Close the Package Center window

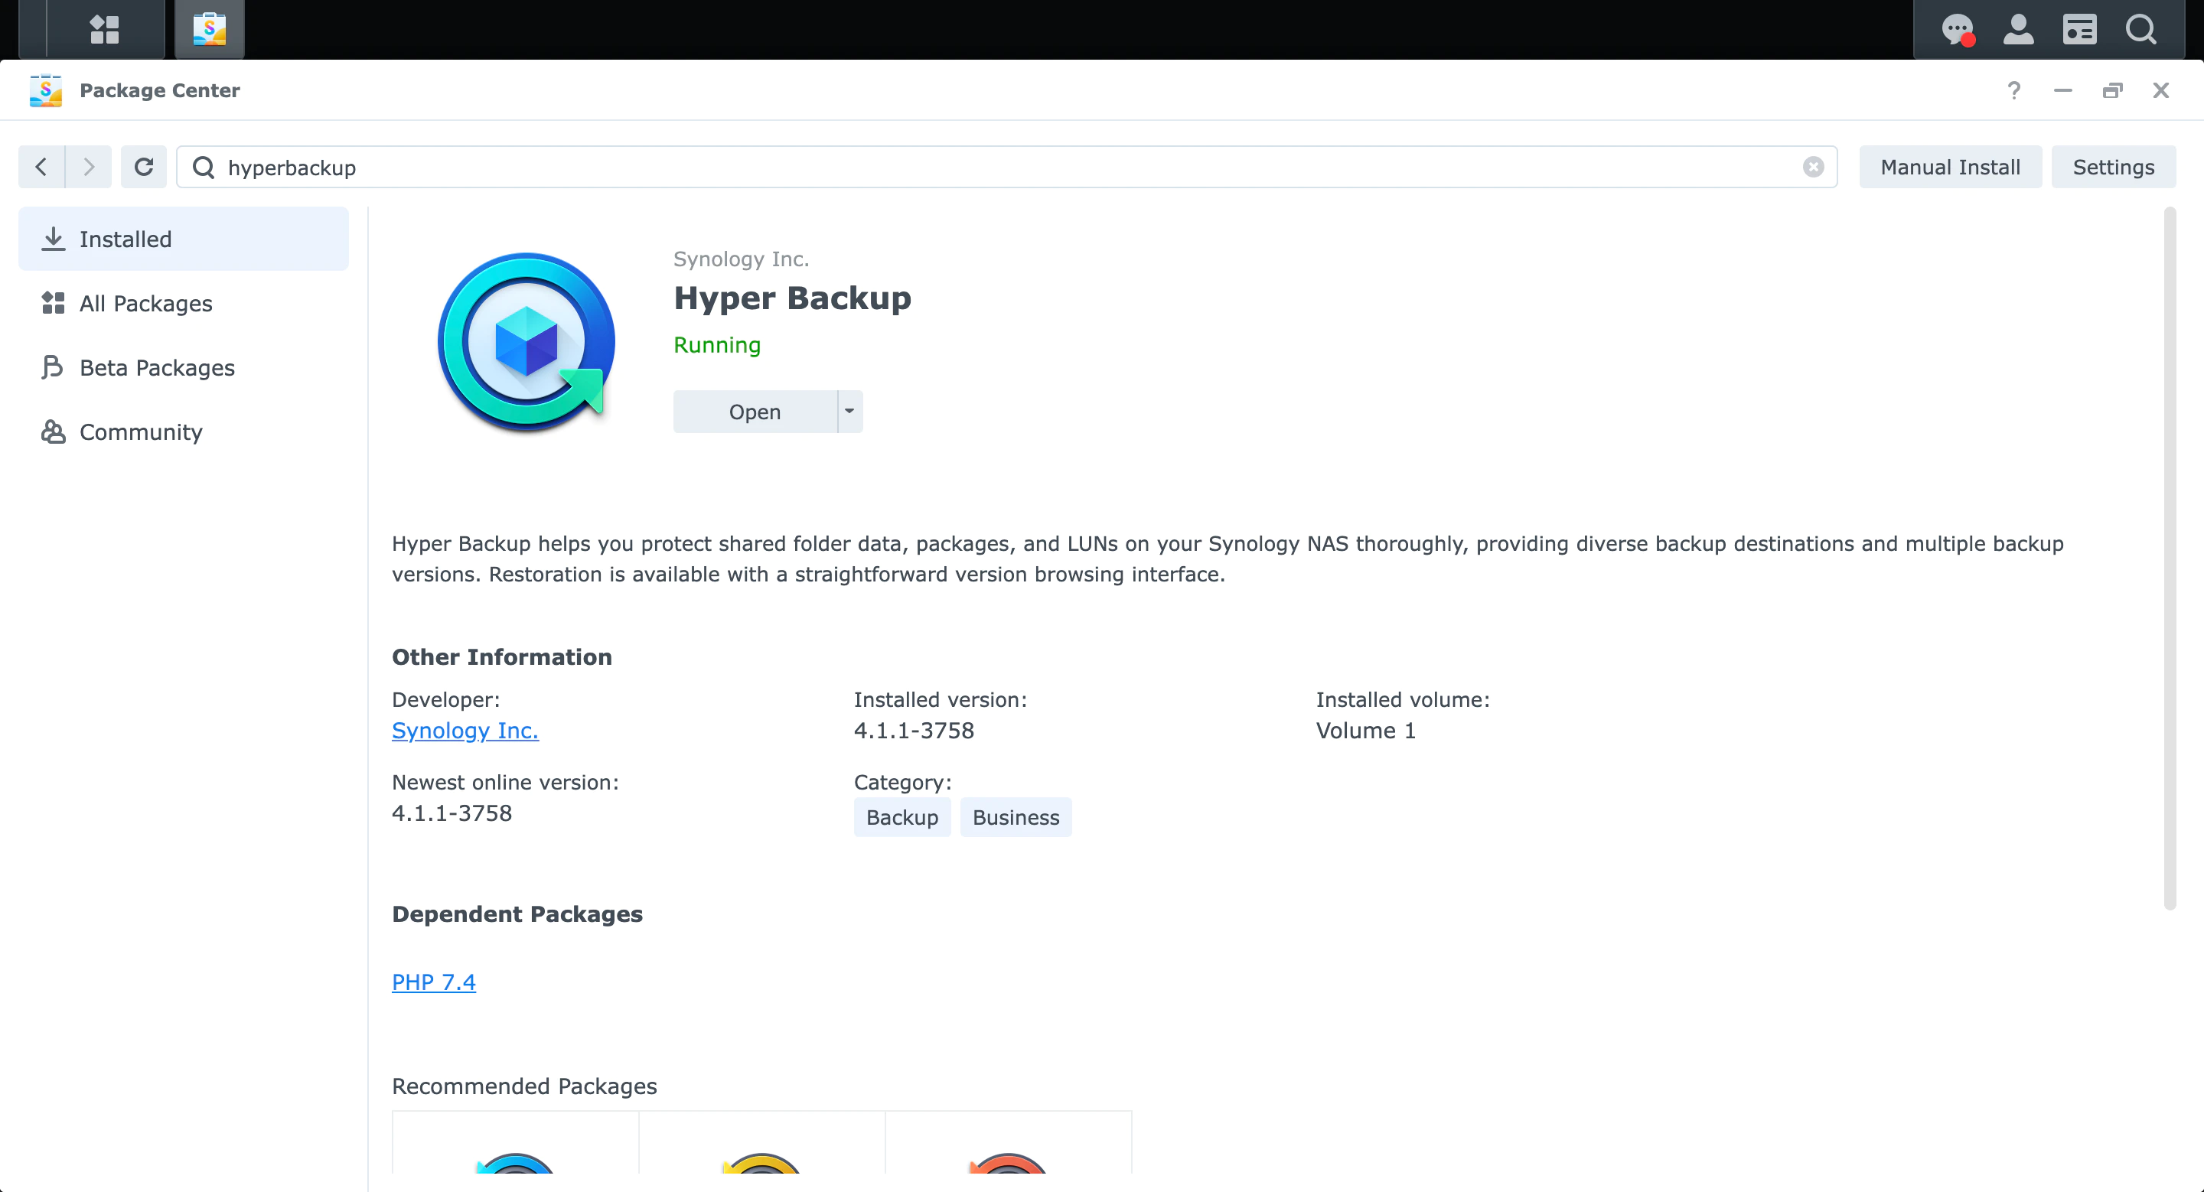tap(2161, 90)
